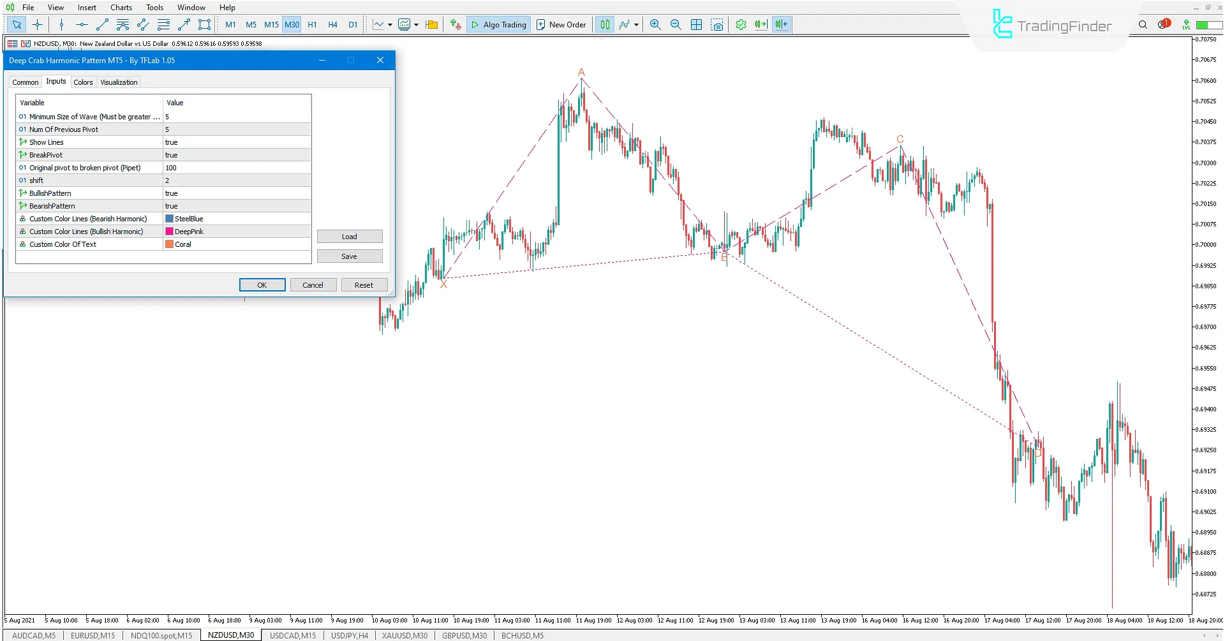This screenshot has height=641, width=1225.
Task: Expand the line chart style dropdown
Action: point(390,24)
